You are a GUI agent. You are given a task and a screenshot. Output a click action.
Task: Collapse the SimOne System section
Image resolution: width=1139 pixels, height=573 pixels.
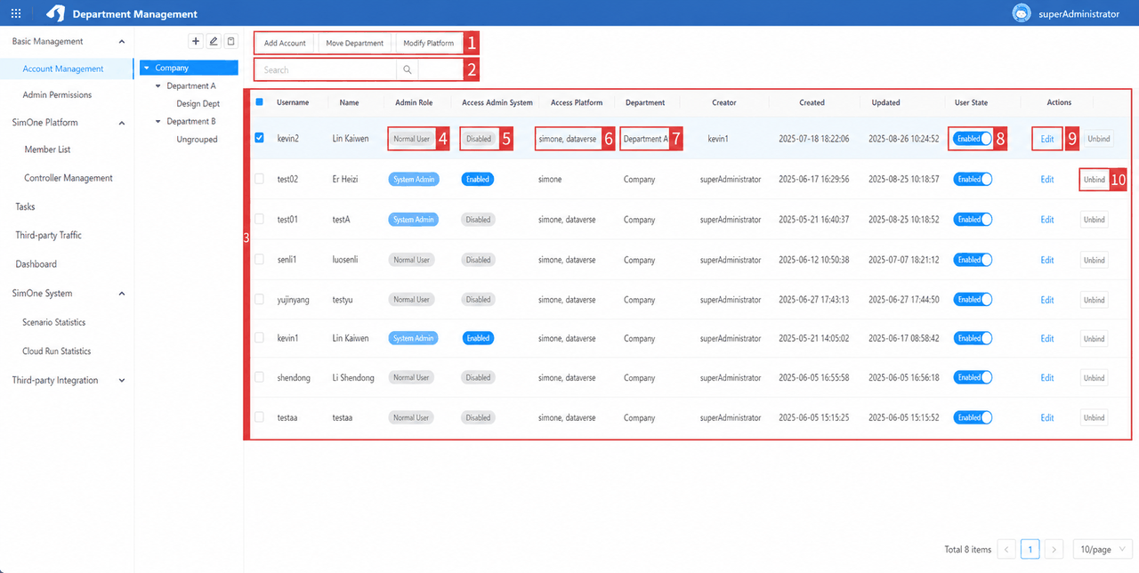coord(122,293)
